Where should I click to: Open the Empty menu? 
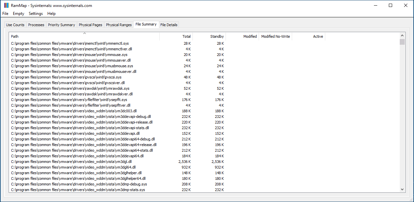[x=19, y=14]
